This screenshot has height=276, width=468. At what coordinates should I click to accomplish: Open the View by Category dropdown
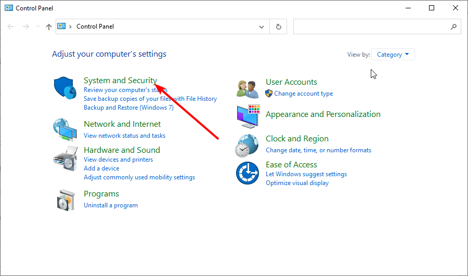(393, 55)
